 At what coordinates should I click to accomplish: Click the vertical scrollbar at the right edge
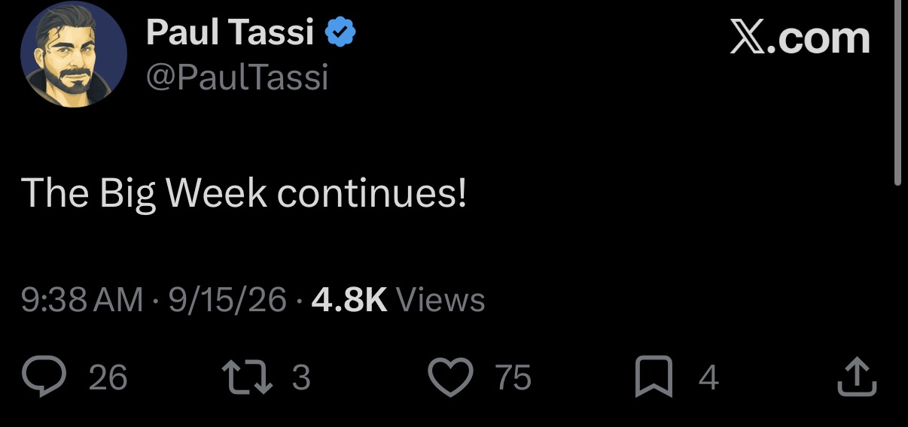tap(896, 92)
